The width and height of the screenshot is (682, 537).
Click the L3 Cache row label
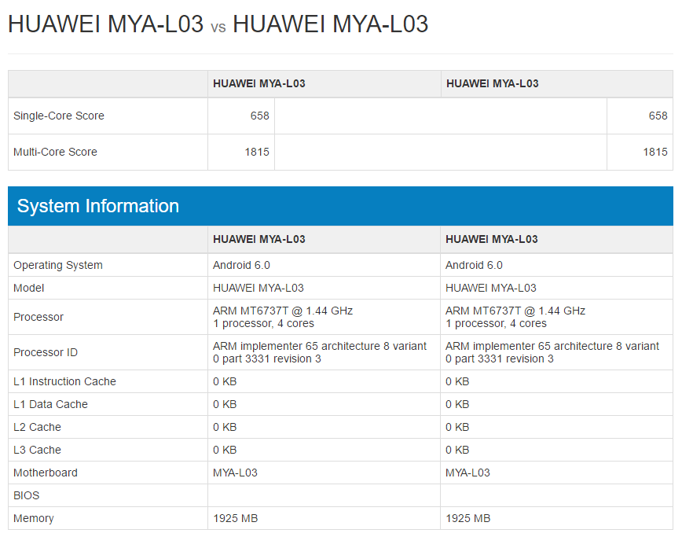(x=35, y=450)
